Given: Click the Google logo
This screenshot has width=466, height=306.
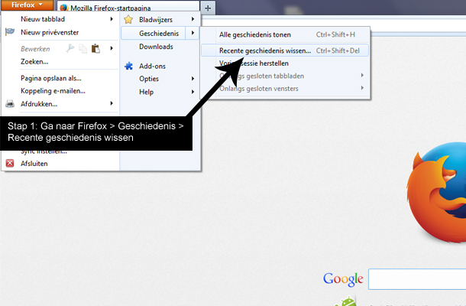Looking at the screenshot, I should tap(343, 279).
